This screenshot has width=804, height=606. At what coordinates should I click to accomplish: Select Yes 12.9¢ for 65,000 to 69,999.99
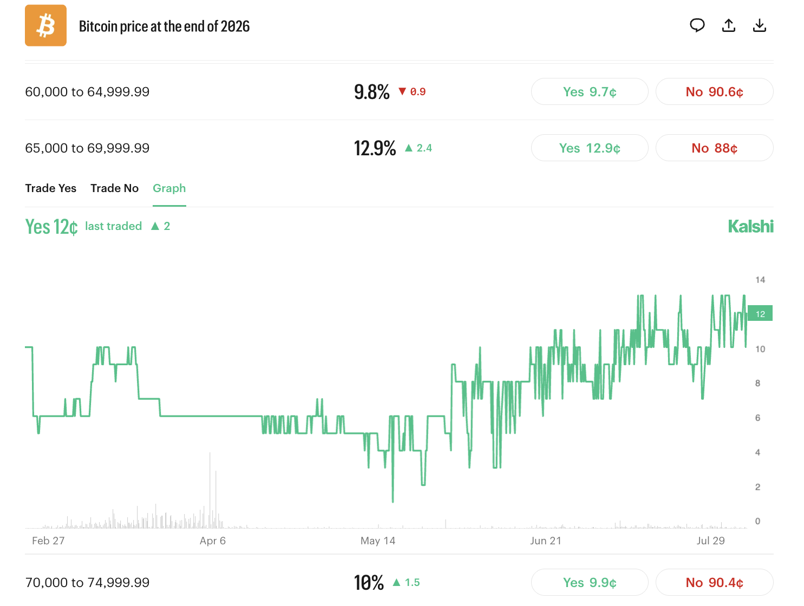click(x=590, y=148)
